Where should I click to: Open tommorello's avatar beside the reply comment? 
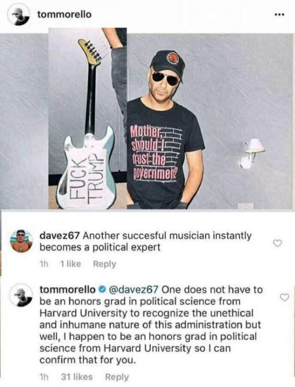point(21,295)
